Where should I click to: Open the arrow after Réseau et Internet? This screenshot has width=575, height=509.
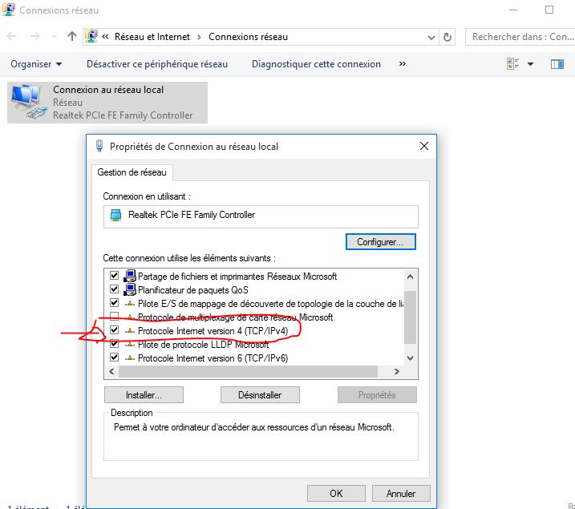[x=199, y=37]
